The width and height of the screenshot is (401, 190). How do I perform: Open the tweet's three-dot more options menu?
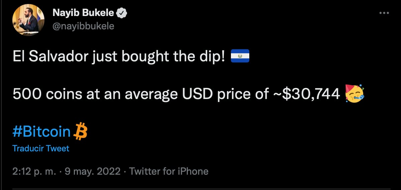click(385, 13)
